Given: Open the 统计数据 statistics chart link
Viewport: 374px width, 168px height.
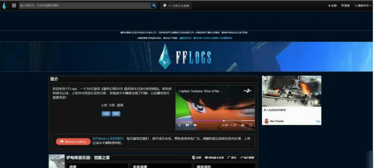Looking at the screenshot, I should (247, 158).
